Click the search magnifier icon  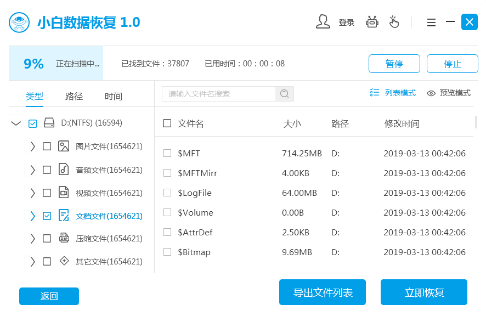(284, 94)
